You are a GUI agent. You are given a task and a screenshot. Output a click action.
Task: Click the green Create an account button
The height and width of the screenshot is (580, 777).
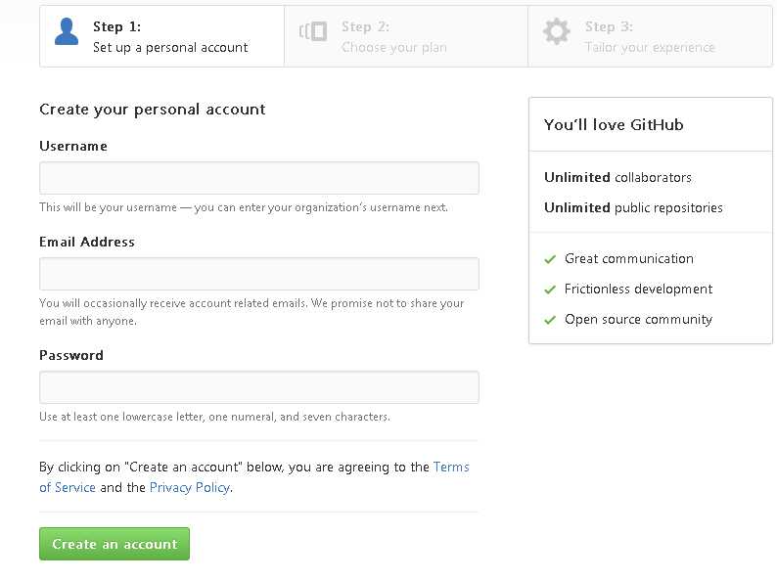(x=114, y=544)
